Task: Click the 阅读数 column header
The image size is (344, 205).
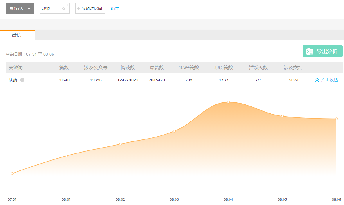Action: [x=128, y=68]
